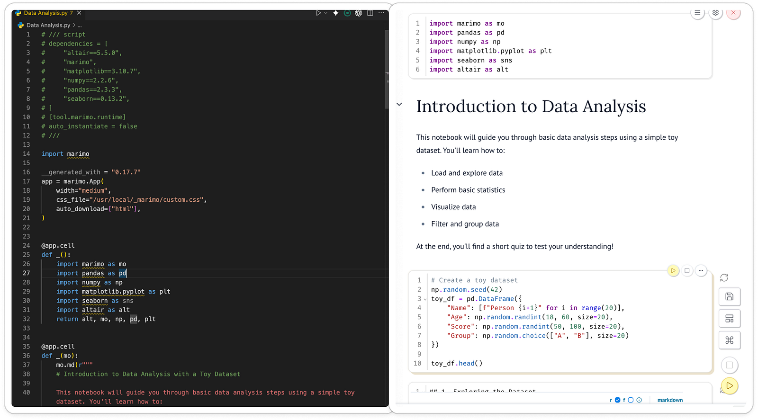Split the editor with split icon

[x=370, y=13]
